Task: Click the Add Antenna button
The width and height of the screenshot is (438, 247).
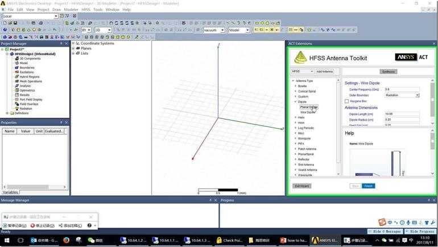Action: coord(325,72)
